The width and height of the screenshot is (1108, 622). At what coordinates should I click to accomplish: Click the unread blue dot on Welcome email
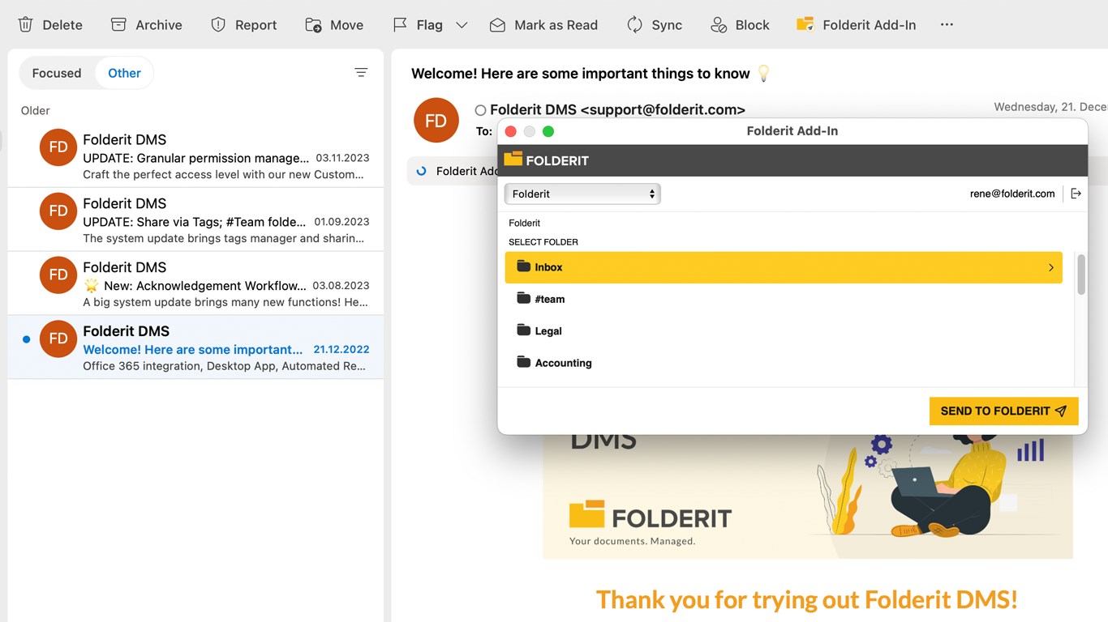point(26,339)
